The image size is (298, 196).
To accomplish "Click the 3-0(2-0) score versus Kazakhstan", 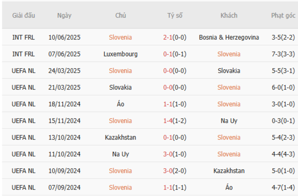I will [175, 171].
